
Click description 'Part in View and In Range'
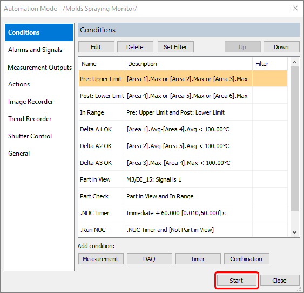[x=160, y=196]
